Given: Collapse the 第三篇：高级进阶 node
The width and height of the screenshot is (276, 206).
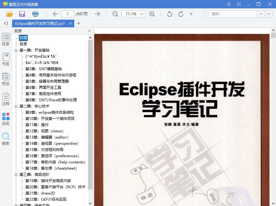Looking at the screenshot, I should [x=16, y=175].
